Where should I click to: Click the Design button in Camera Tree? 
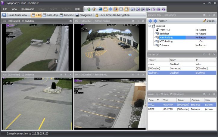(x=209, y=21)
